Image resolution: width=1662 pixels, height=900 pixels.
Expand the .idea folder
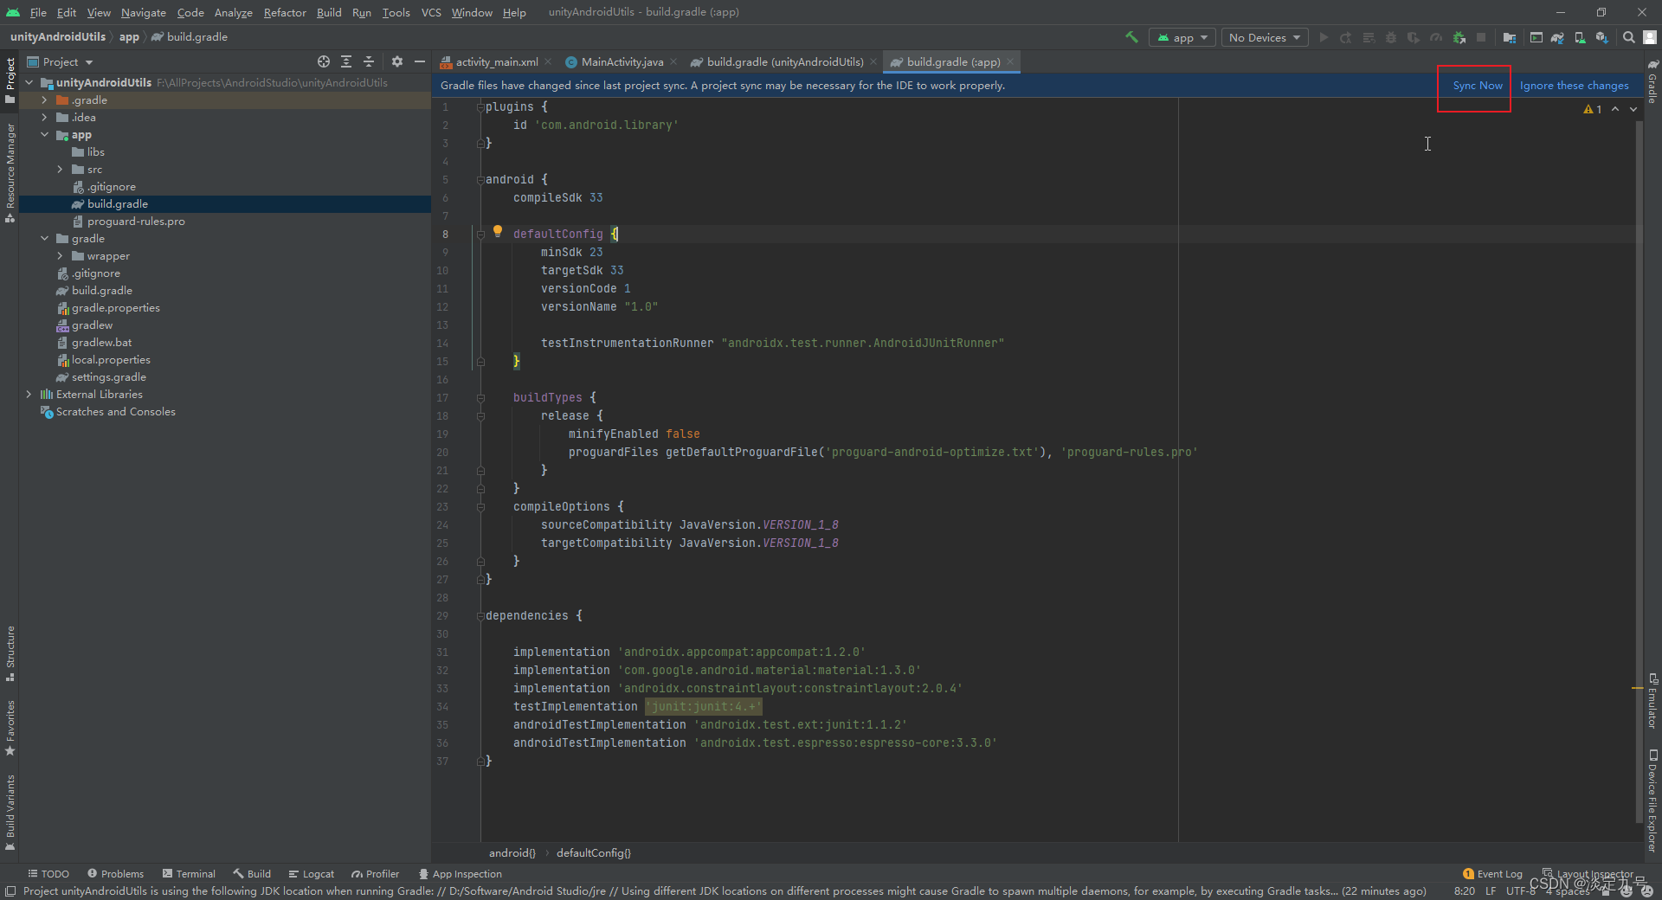point(44,118)
